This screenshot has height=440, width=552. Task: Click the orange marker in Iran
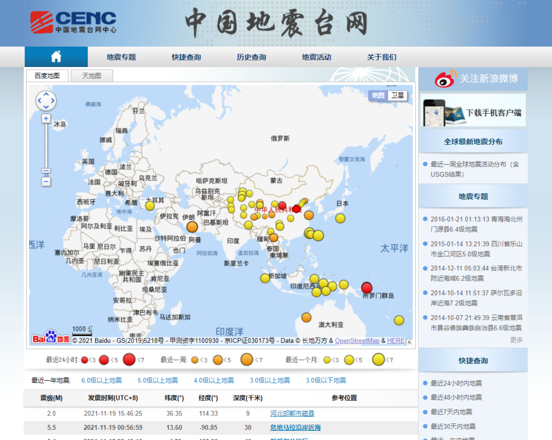click(x=192, y=227)
